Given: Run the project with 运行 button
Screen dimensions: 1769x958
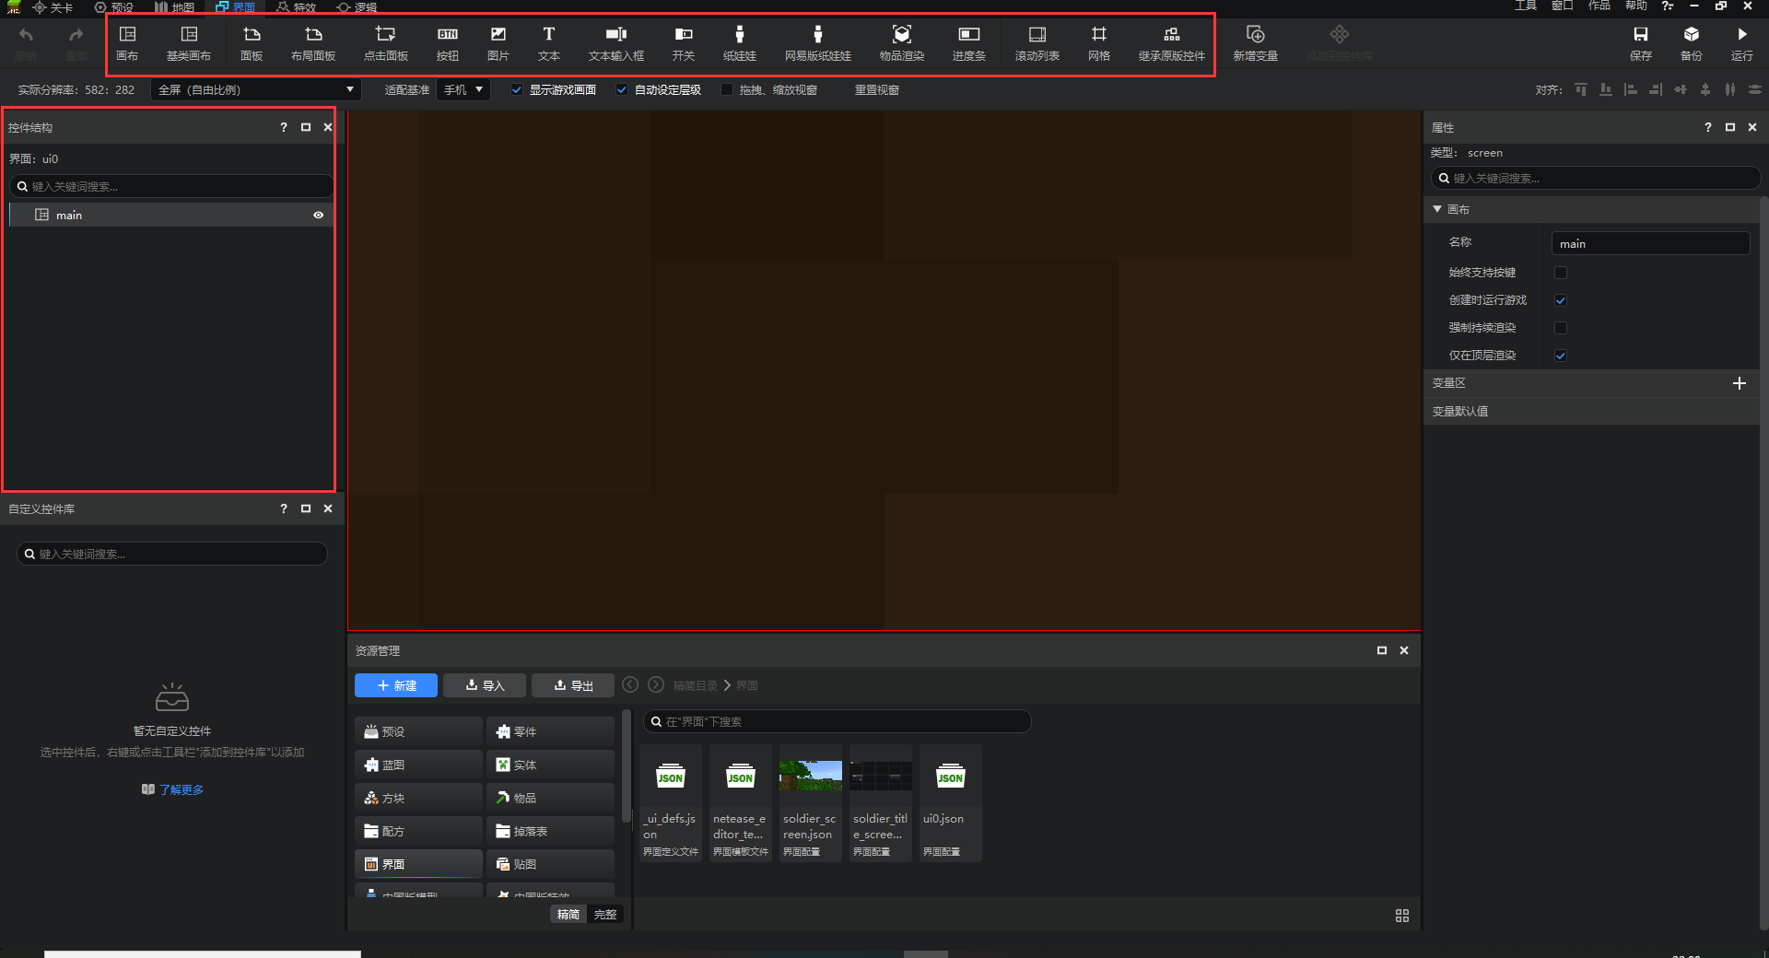Looking at the screenshot, I should tap(1741, 42).
